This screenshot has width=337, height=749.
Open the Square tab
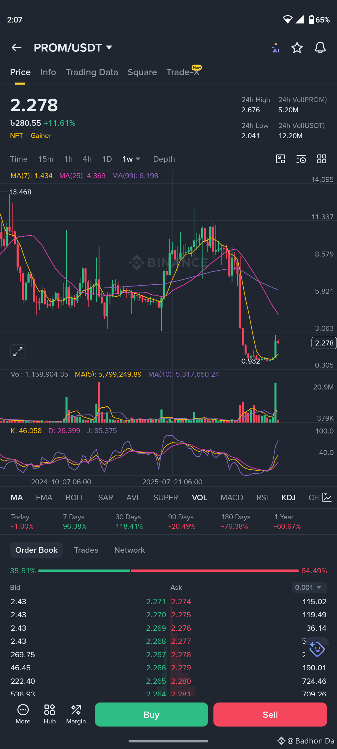(x=142, y=72)
